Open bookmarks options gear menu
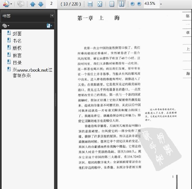Image resolution: width=192 pixels, height=189 pixels. pos(6,26)
